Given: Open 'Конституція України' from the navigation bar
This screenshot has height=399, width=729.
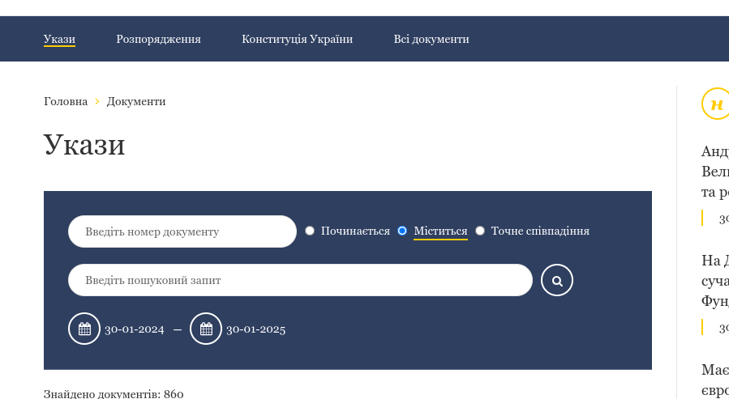Looking at the screenshot, I should click(297, 39).
